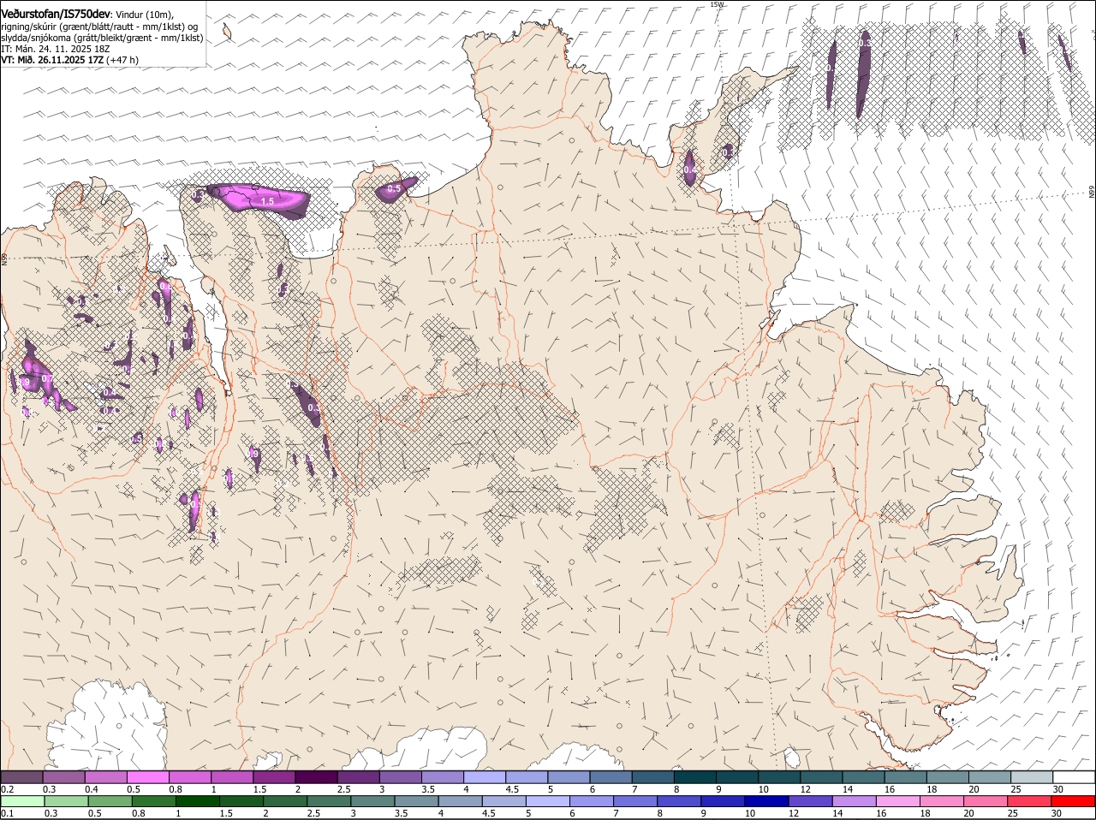The image size is (1096, 820).
Task: Select the 4.5 lavender swatch in upper legend
Action: [x=527, y=776]
